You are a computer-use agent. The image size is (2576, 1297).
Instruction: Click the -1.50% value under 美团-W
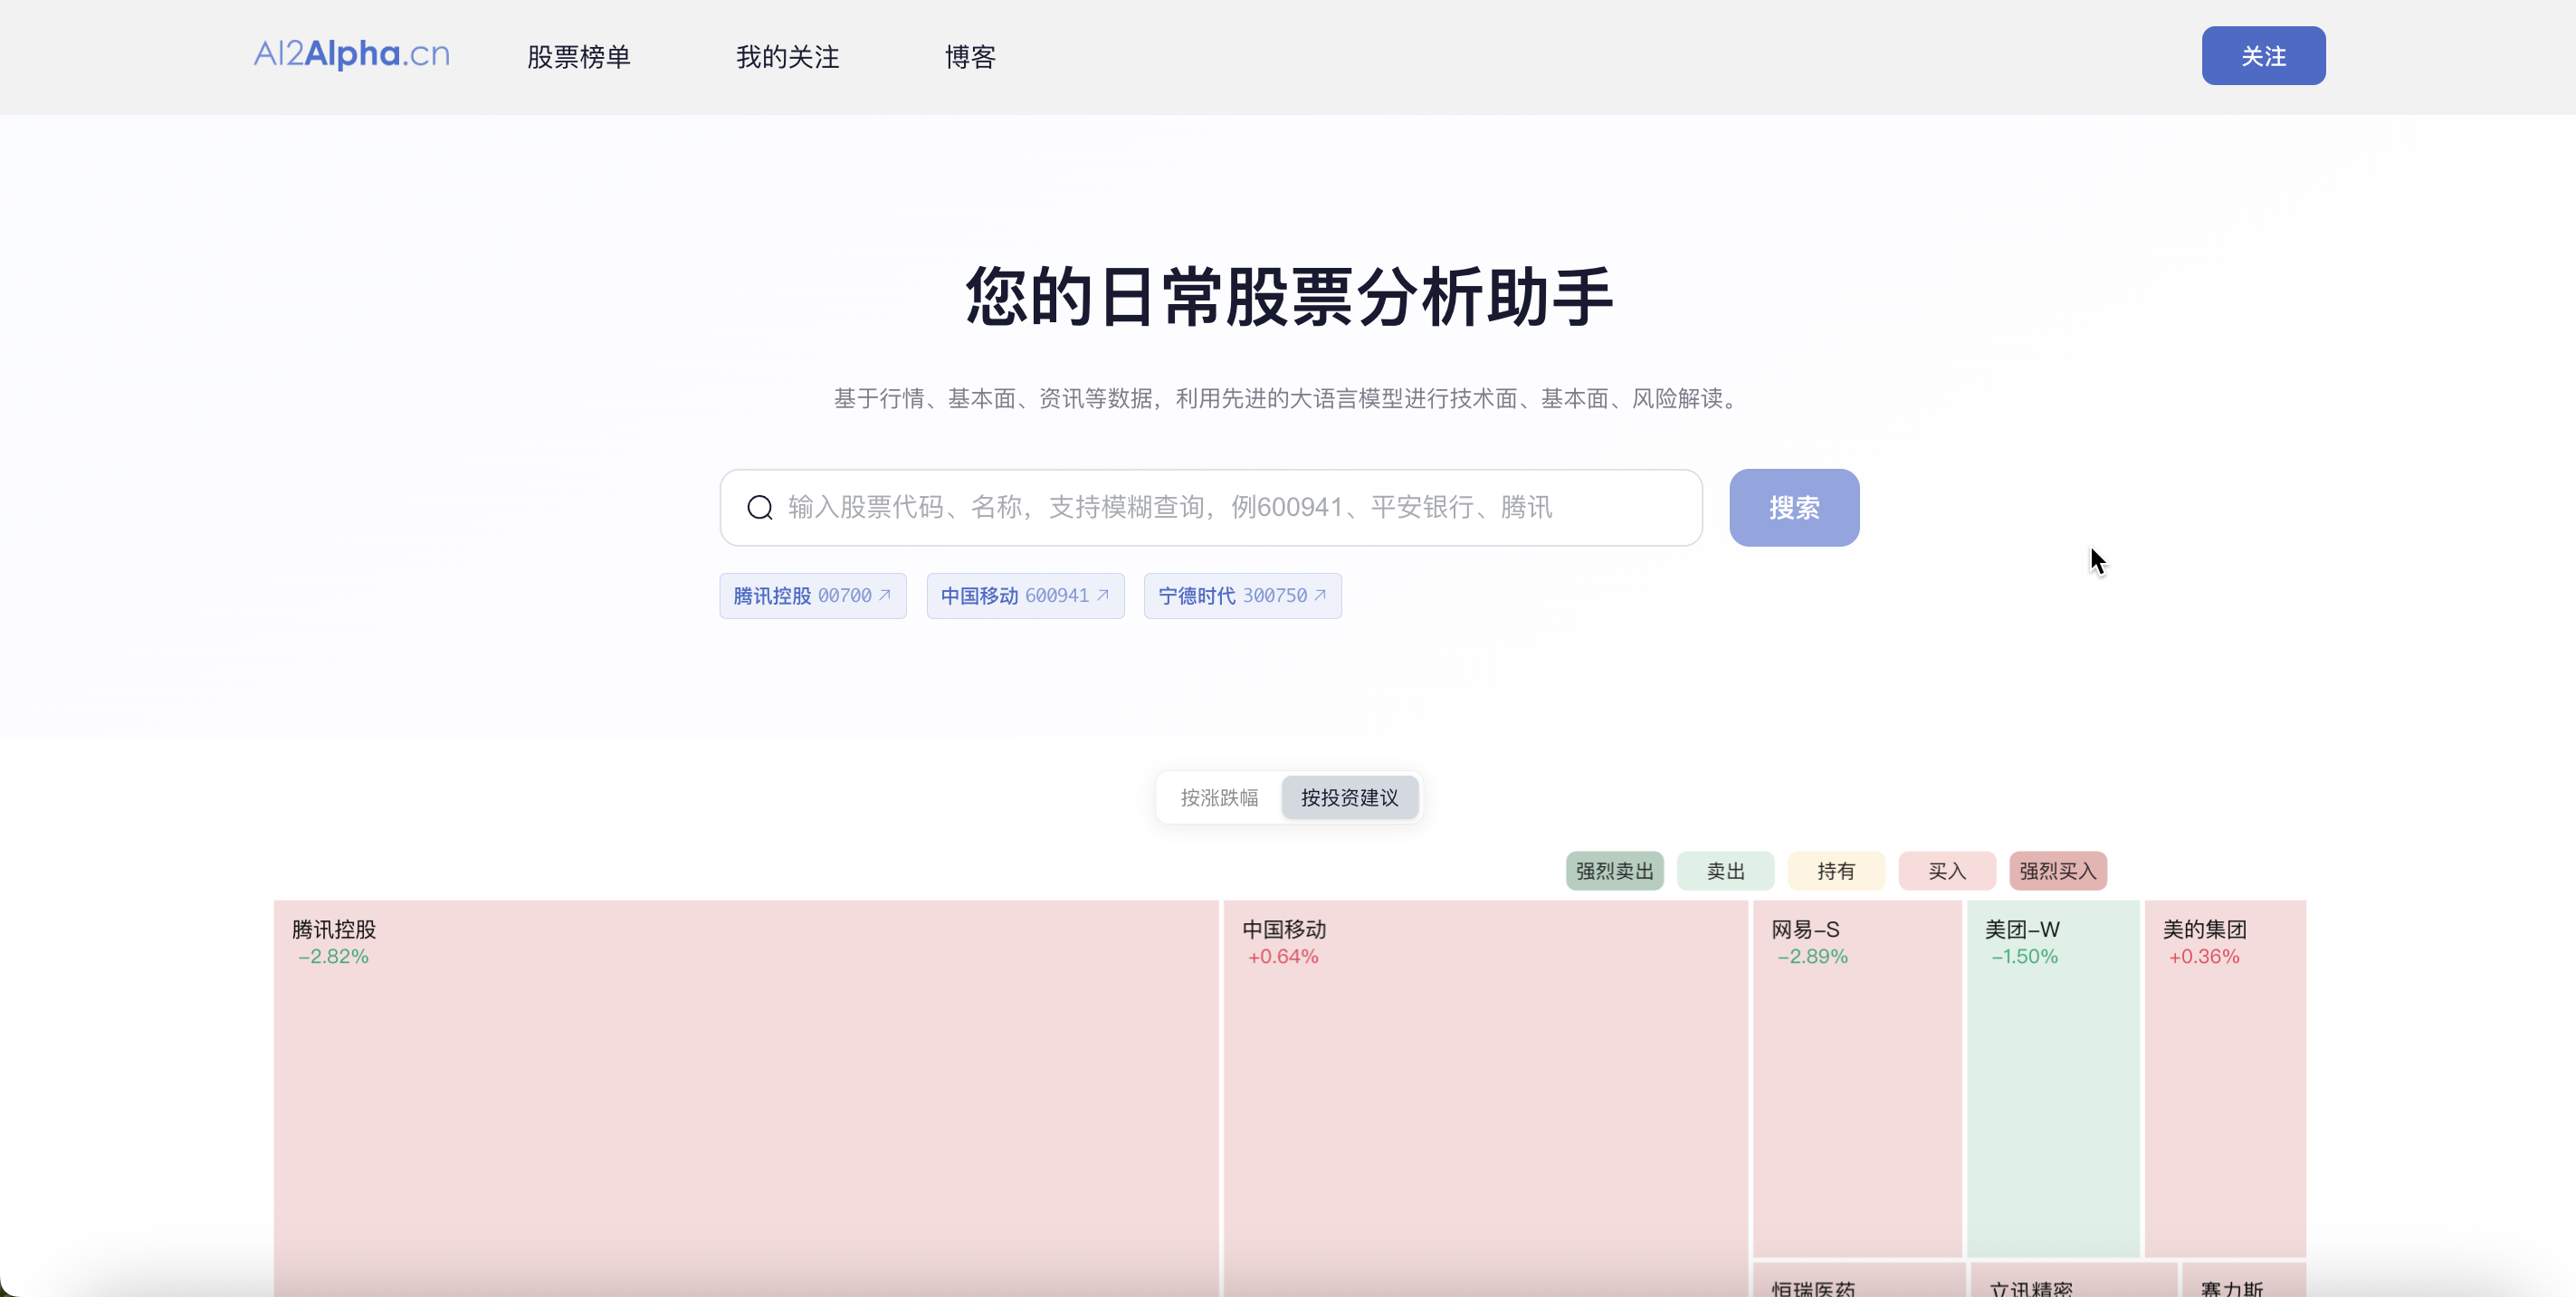2024,957
